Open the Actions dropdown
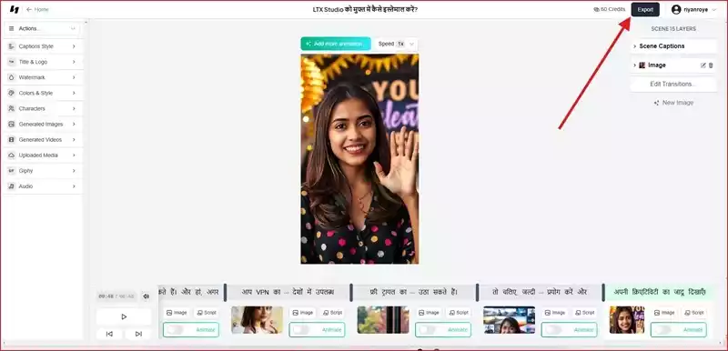The height and width of the screenshot is (351, 728). pyautogui.click(x=42, y=29)
